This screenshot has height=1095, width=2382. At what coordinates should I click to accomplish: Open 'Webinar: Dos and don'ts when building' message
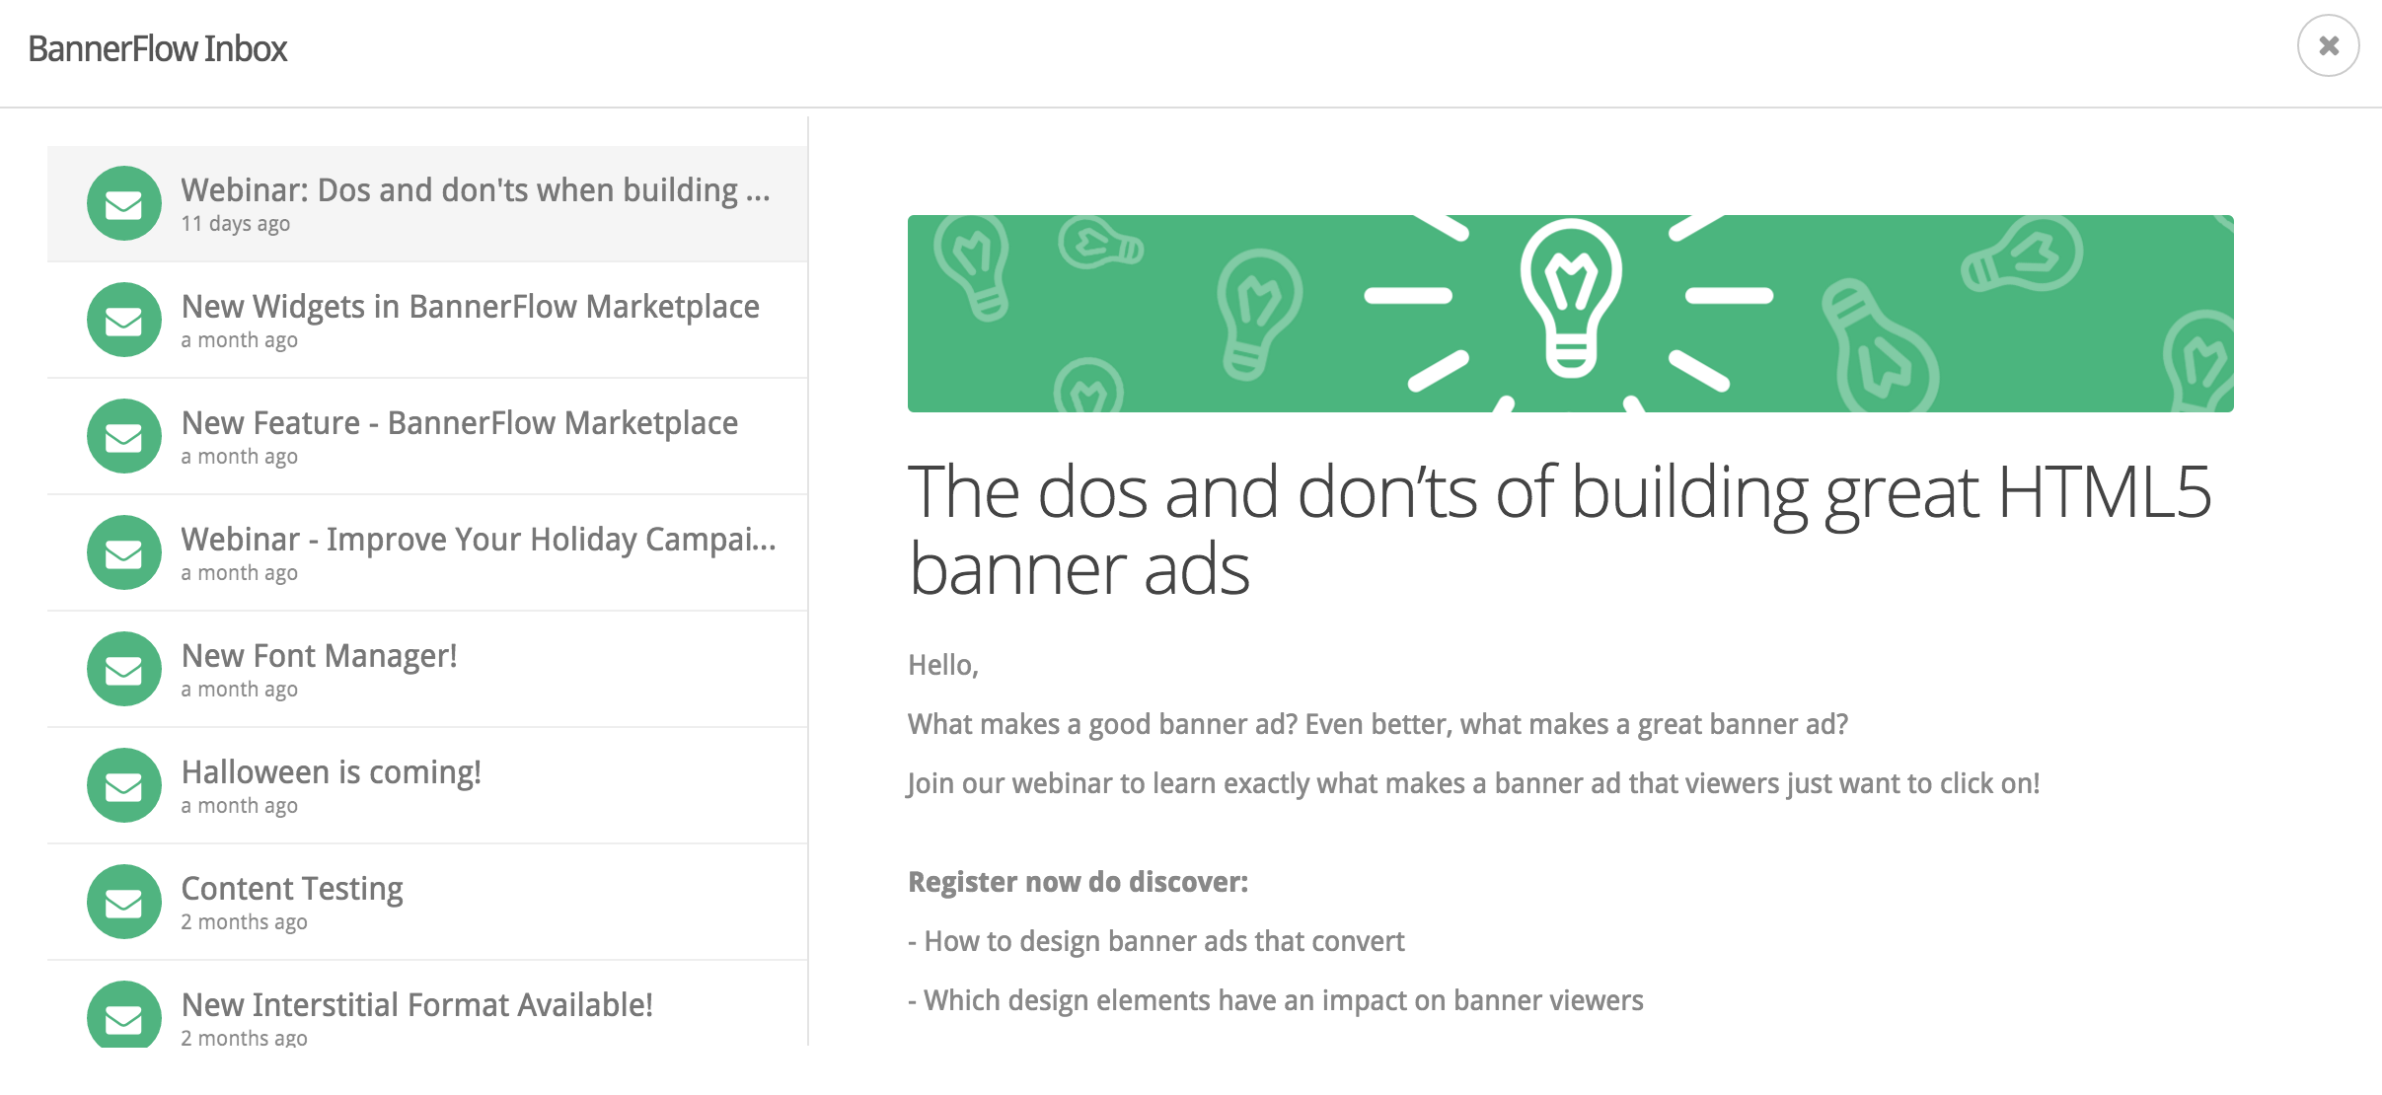[x=427, y=204]
